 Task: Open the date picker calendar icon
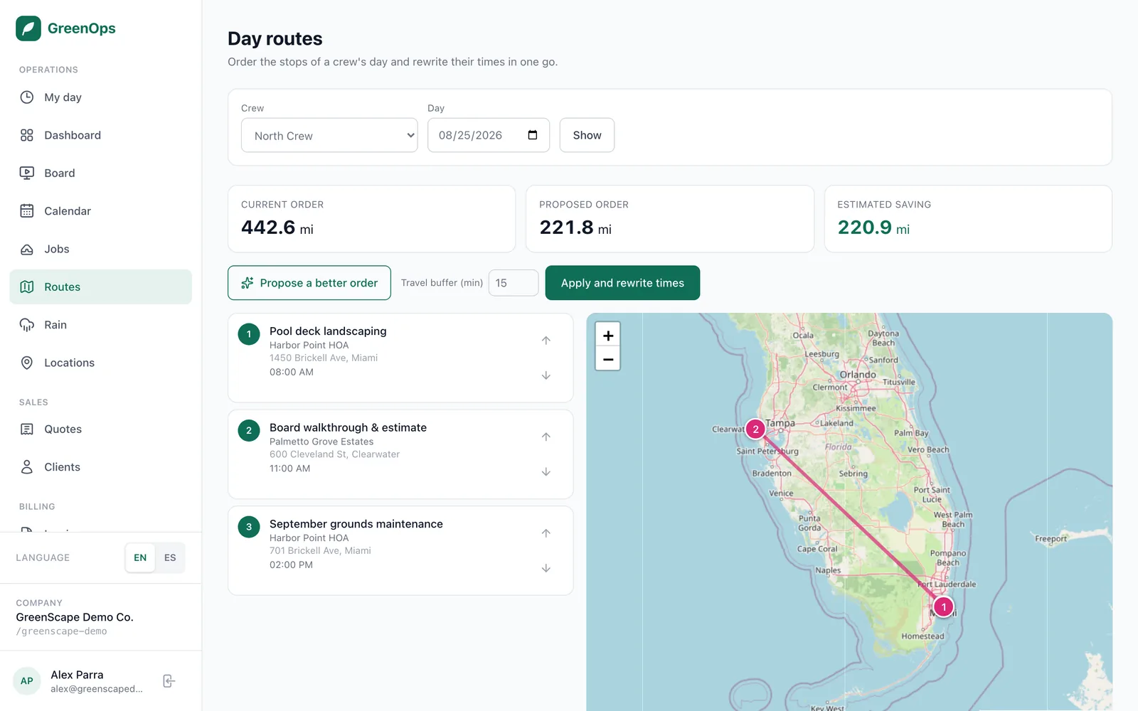point(533,135)
